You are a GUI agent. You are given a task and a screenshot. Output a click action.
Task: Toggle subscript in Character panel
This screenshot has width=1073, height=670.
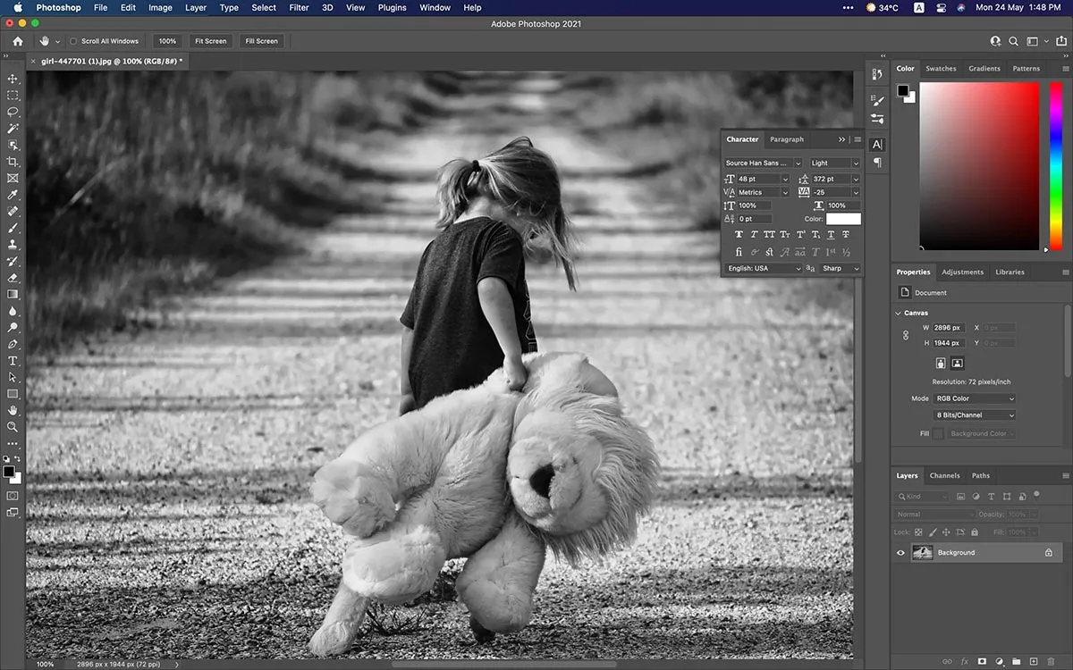(x=815, y=235)
